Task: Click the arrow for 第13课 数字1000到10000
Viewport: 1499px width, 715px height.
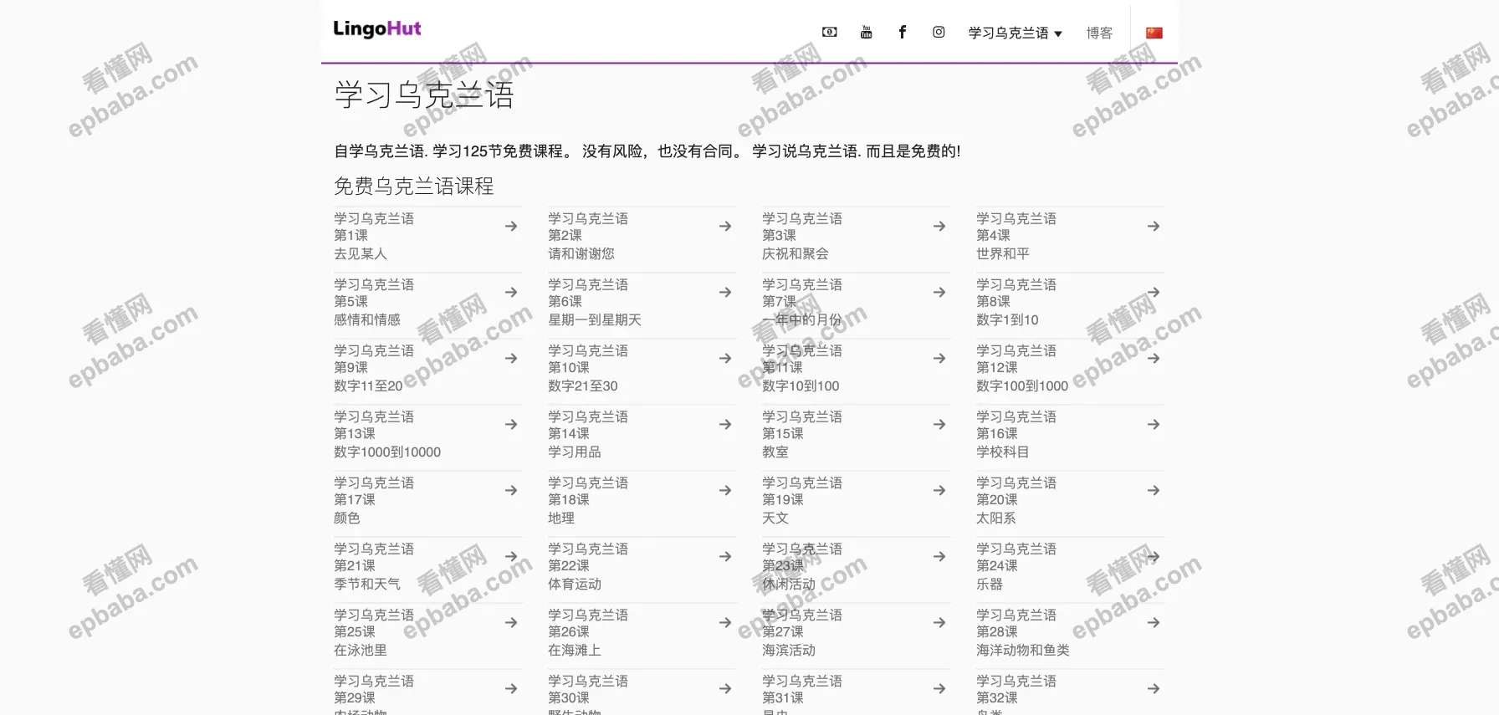Action: click(x=511, y=424)
